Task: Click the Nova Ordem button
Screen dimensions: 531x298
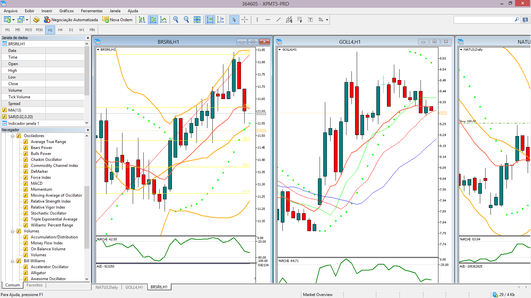Action: pos(117,20)
